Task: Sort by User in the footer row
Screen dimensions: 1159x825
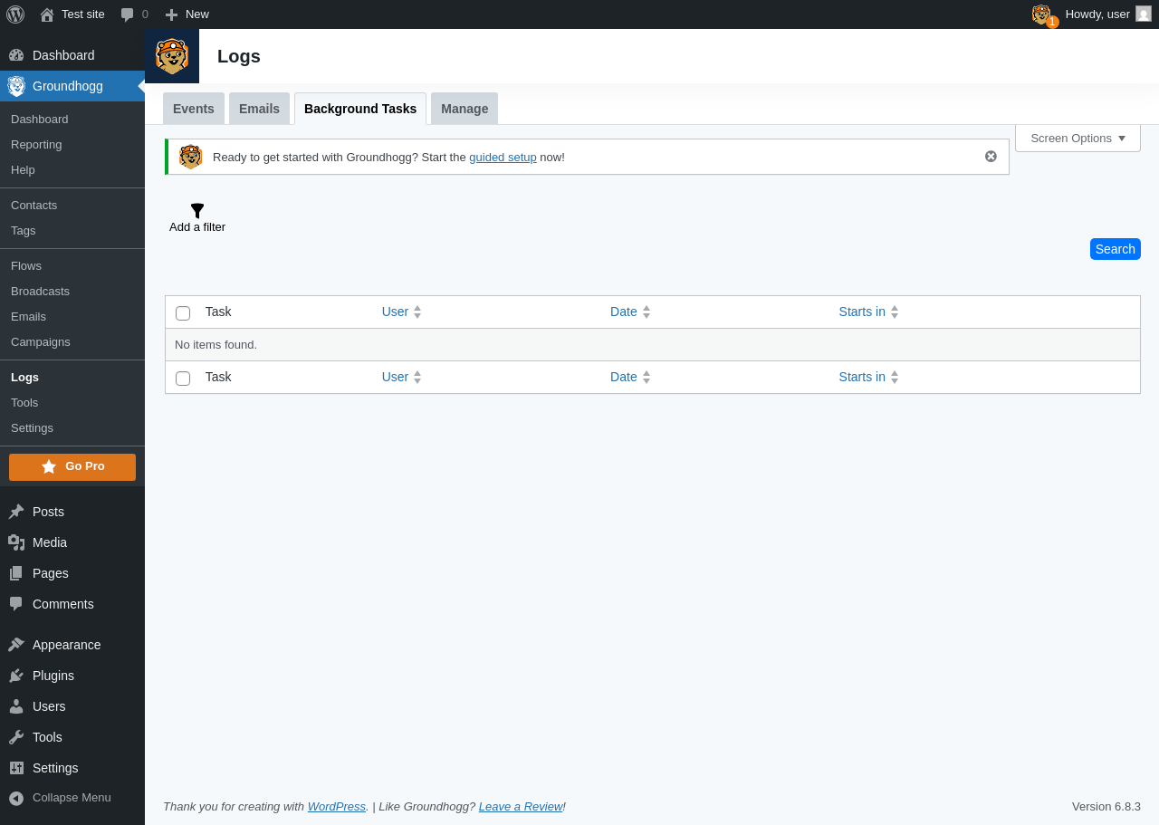Action: 401,377
